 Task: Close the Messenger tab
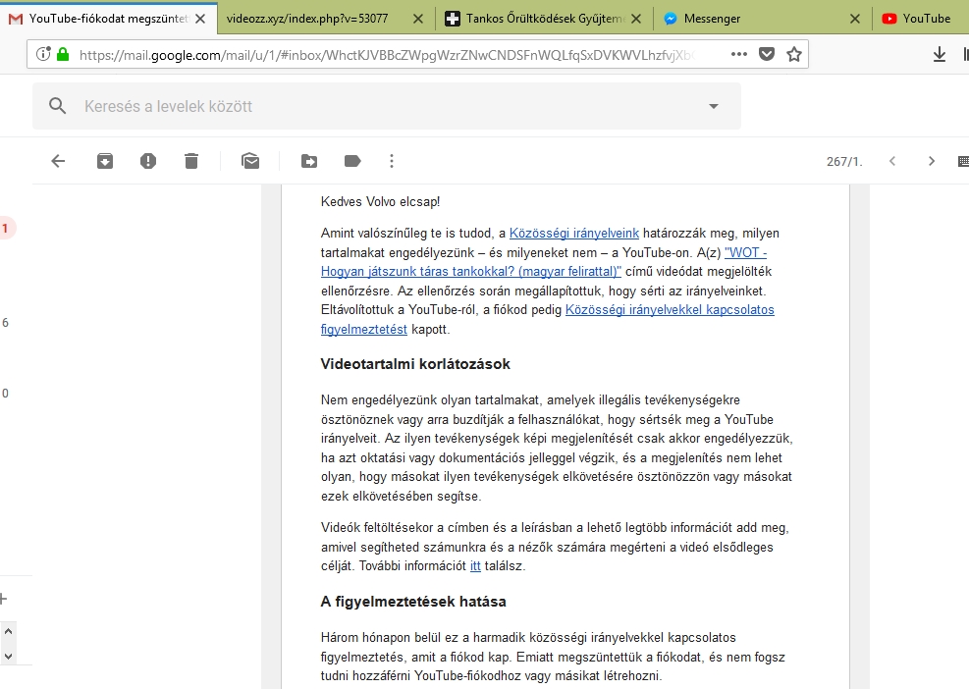click(855, 19)
